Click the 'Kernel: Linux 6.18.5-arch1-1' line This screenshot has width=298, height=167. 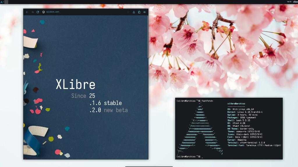tap(245, 112)
